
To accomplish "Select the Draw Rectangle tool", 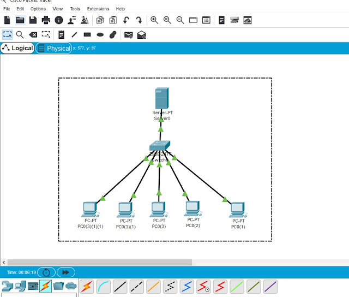I will (x=87, y=34).
